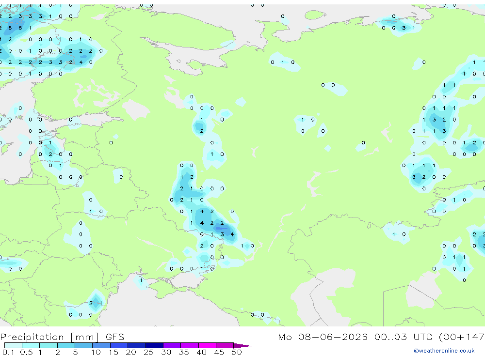The height and width of the screenshot is (355, 485).
Task: Select the 0.5–1 mm light cyan legend swatch
Action: (x=31, y=345)
